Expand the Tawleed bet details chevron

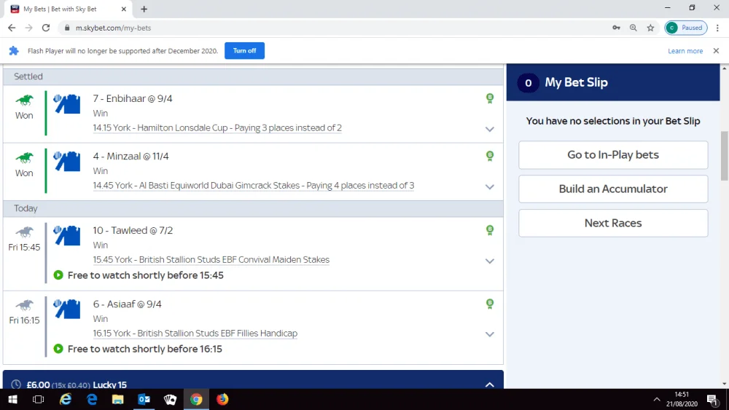[490, 261]
